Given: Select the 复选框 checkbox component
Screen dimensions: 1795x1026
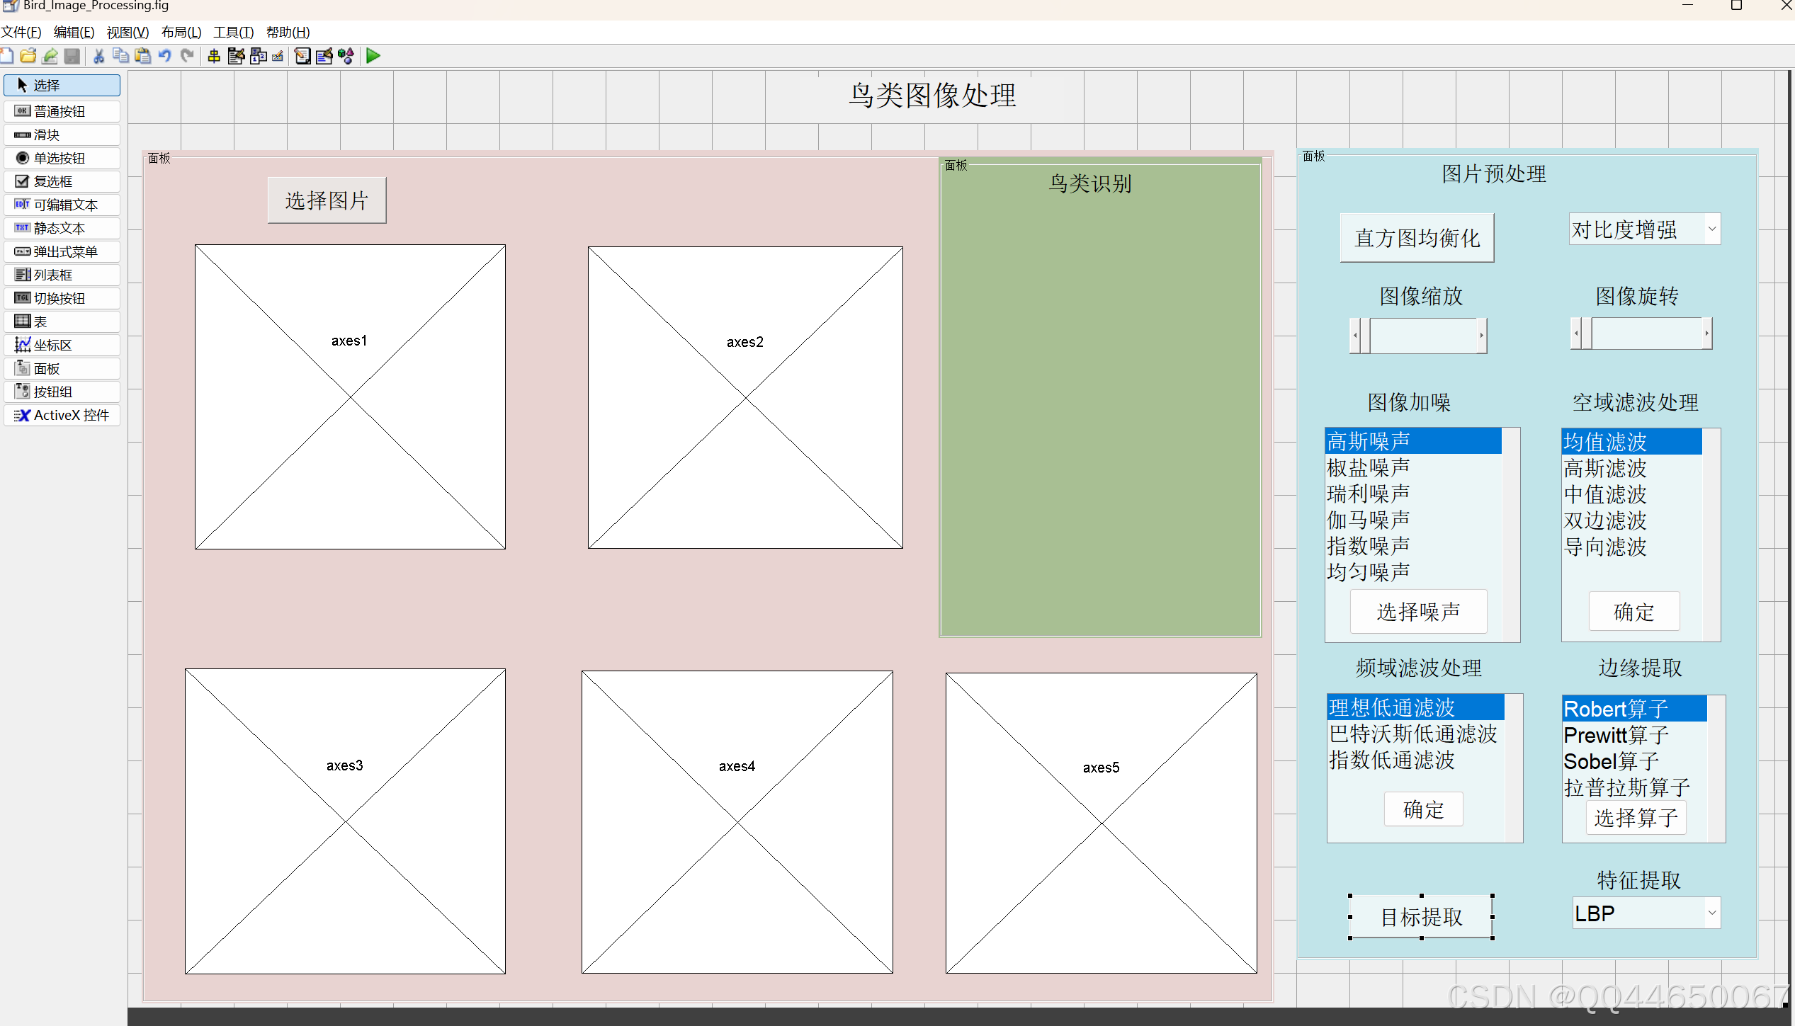Looking at the screenshot, I should coord(62,181).
